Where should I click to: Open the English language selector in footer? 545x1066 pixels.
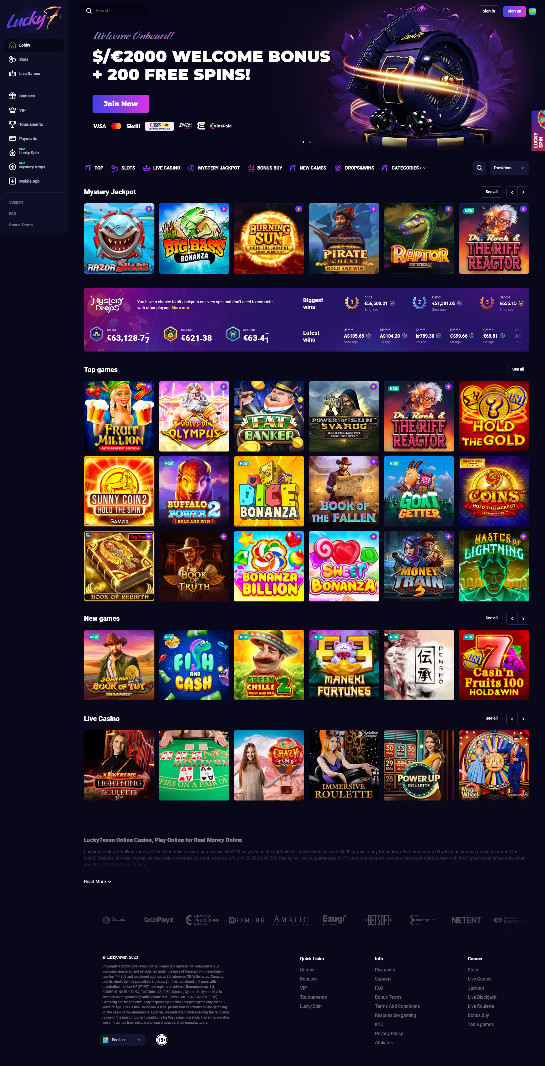point(122,1040)
